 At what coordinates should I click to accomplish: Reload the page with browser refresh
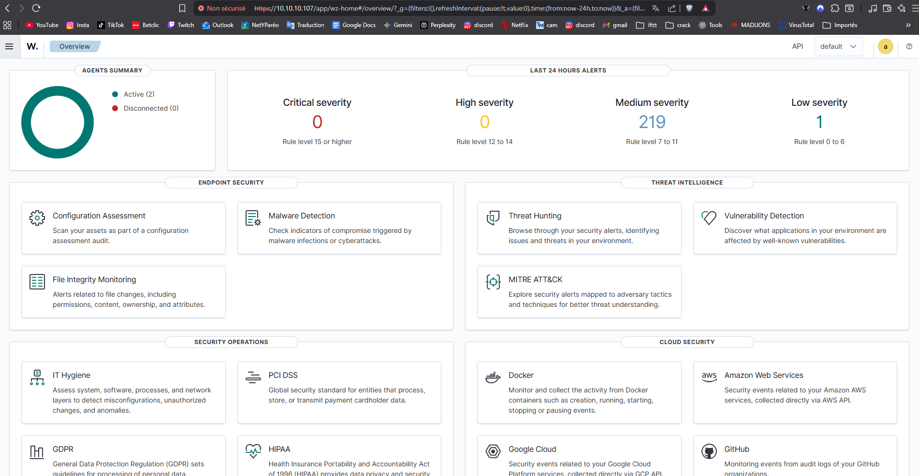(36, 8)
